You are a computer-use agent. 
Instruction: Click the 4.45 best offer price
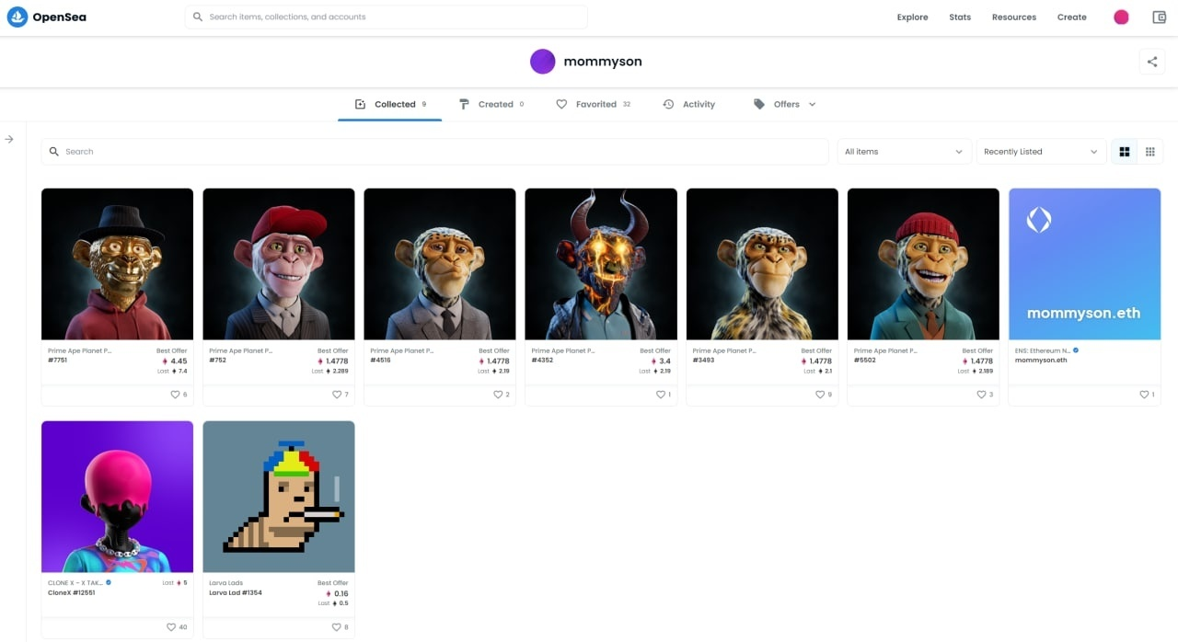point(179,361)
